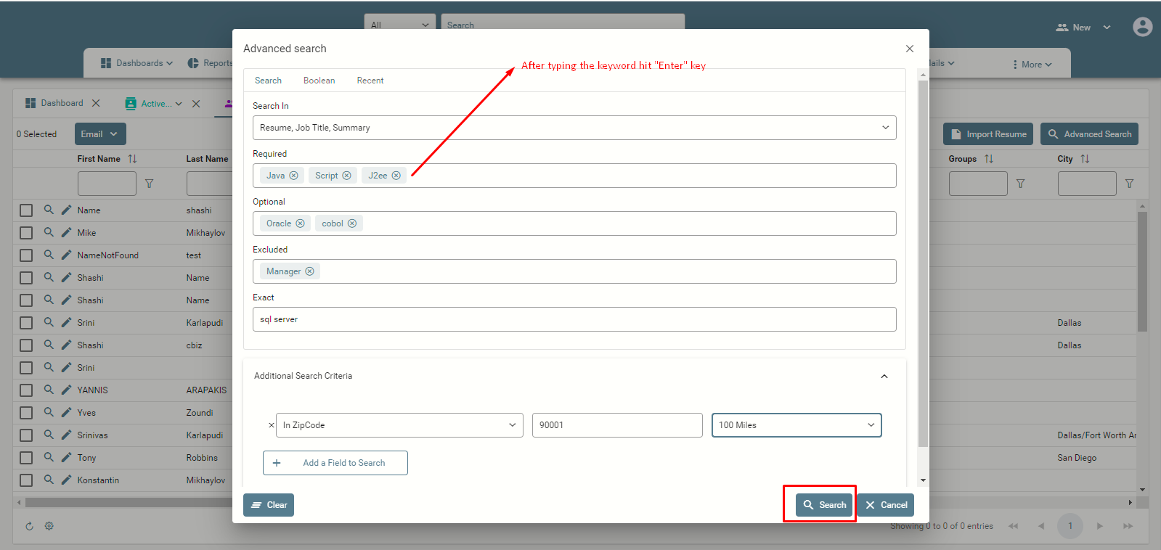Open user profile avatar icon
This screenshot has height=550, width=1161.
pos(1142,27)
